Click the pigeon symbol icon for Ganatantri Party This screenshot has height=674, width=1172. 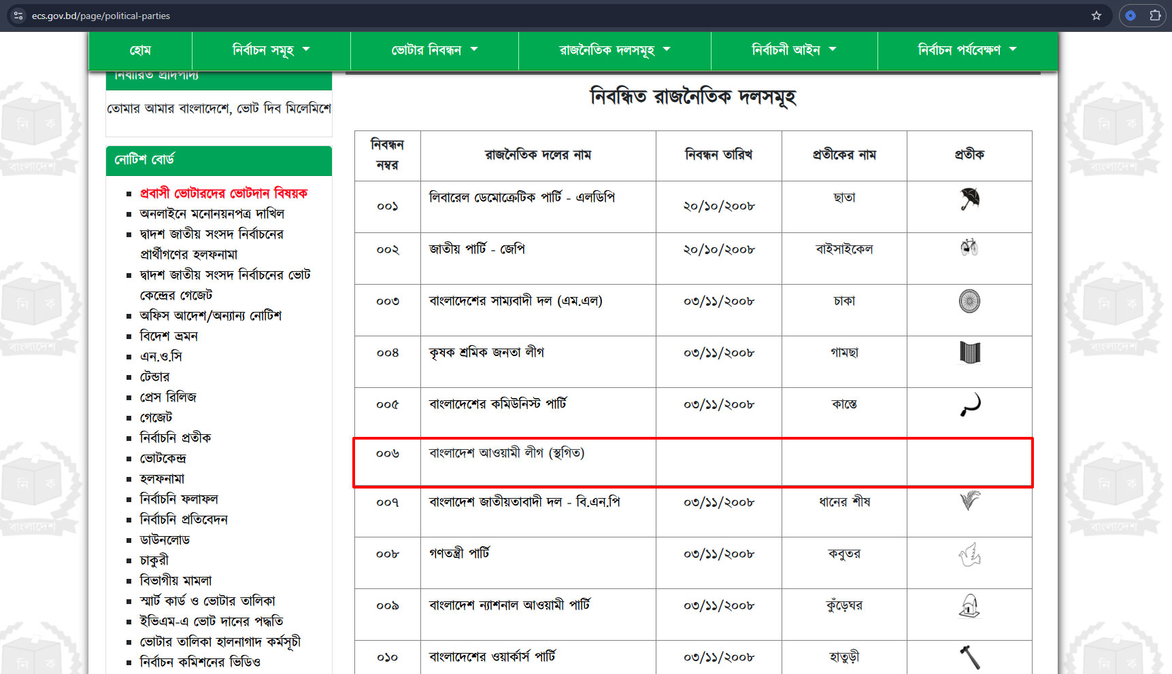[x=969, y=554]
